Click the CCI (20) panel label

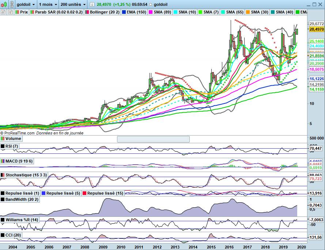click(x=11, y=235)
